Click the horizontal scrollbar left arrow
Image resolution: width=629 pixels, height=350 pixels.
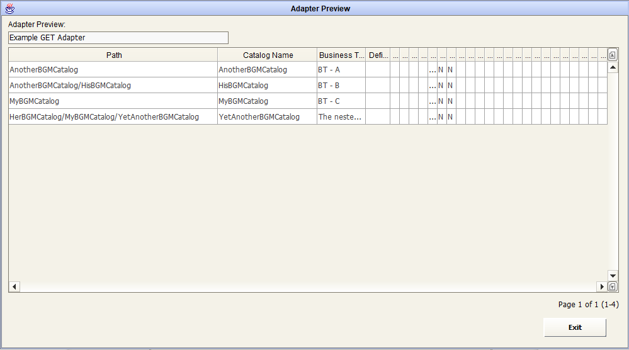pos(14,286)
